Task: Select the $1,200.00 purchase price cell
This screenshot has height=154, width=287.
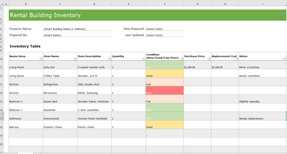Action: click(197, 65)
